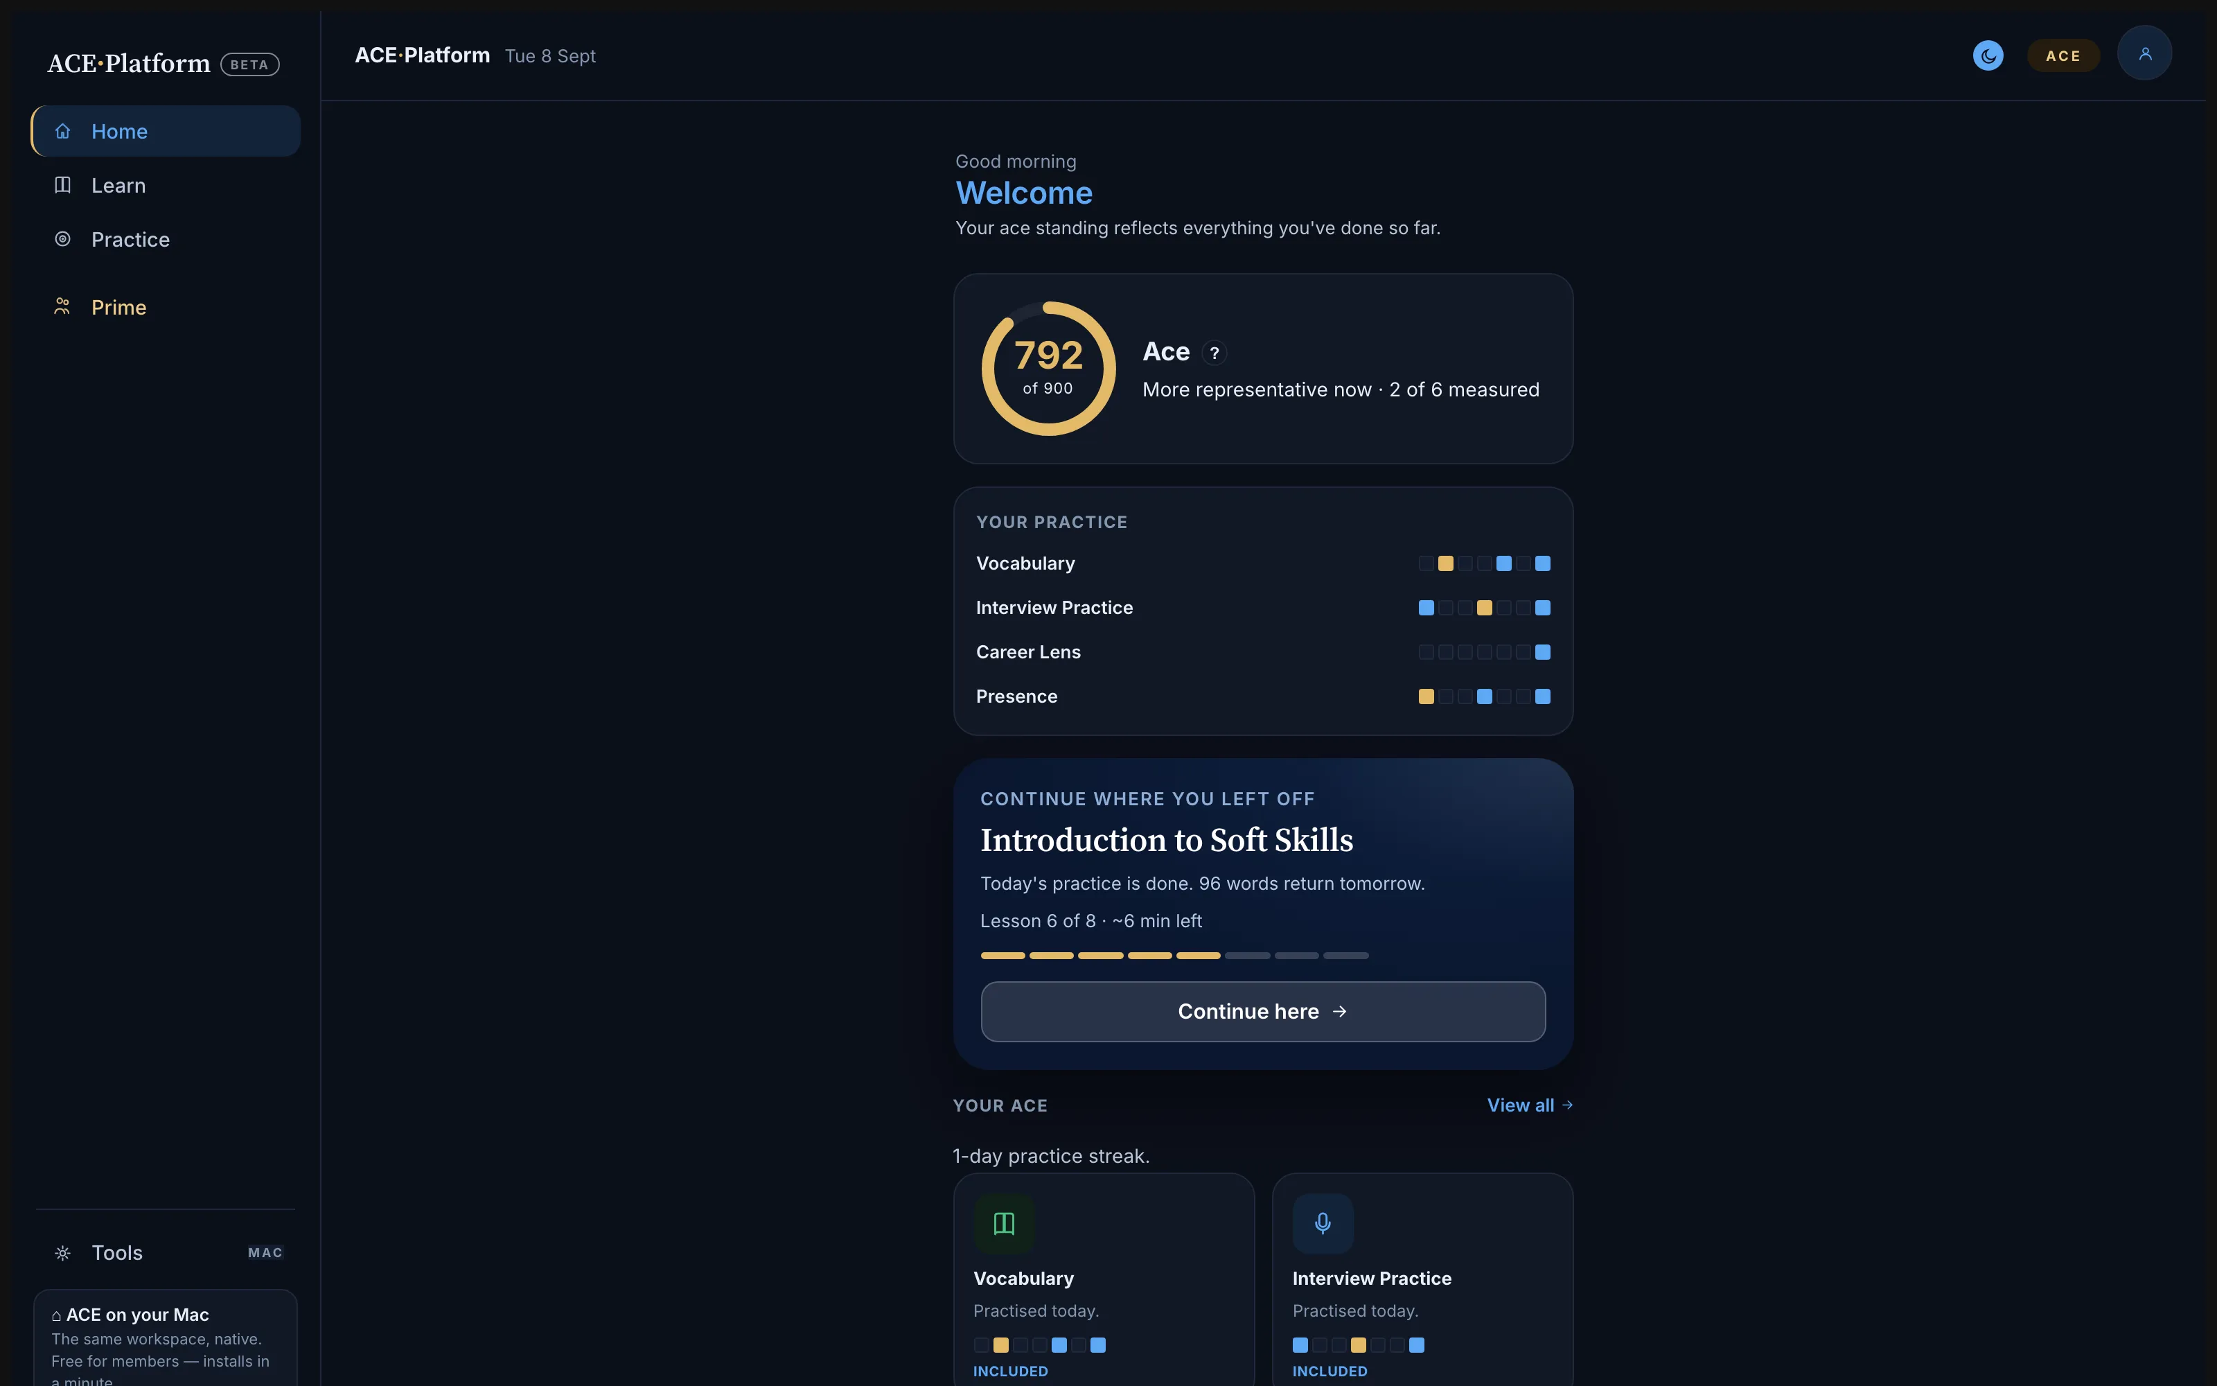Screen dimensions: 2217x1386
Task: Click the BETA badge beside the logo
Action: coord(249,64)
